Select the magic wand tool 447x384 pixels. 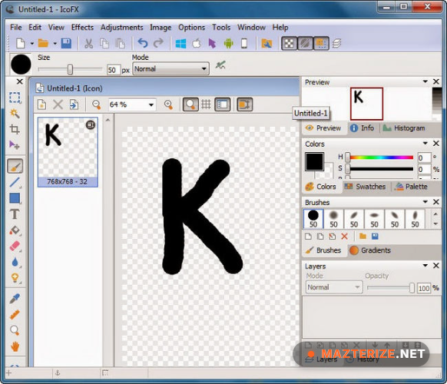[x=15, y=113]
